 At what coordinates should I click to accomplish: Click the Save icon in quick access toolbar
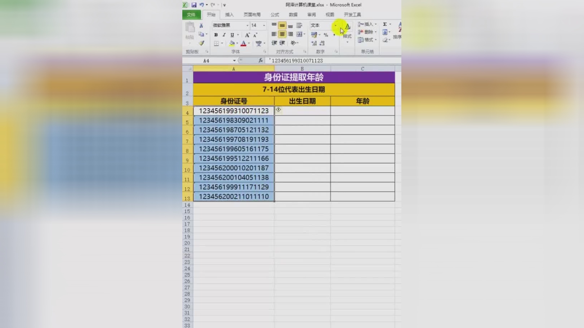[x=194, y=5]
